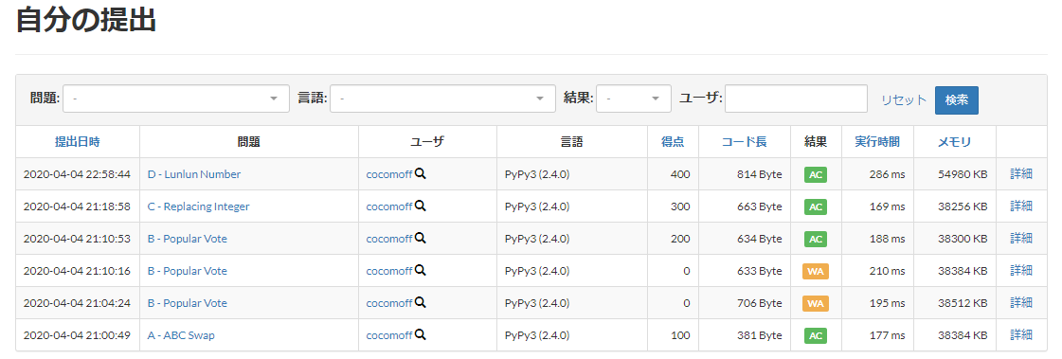Screen dimensions: 1062x359
Task: Open problem C - Replacing Integer
Action: pos(198,206)
